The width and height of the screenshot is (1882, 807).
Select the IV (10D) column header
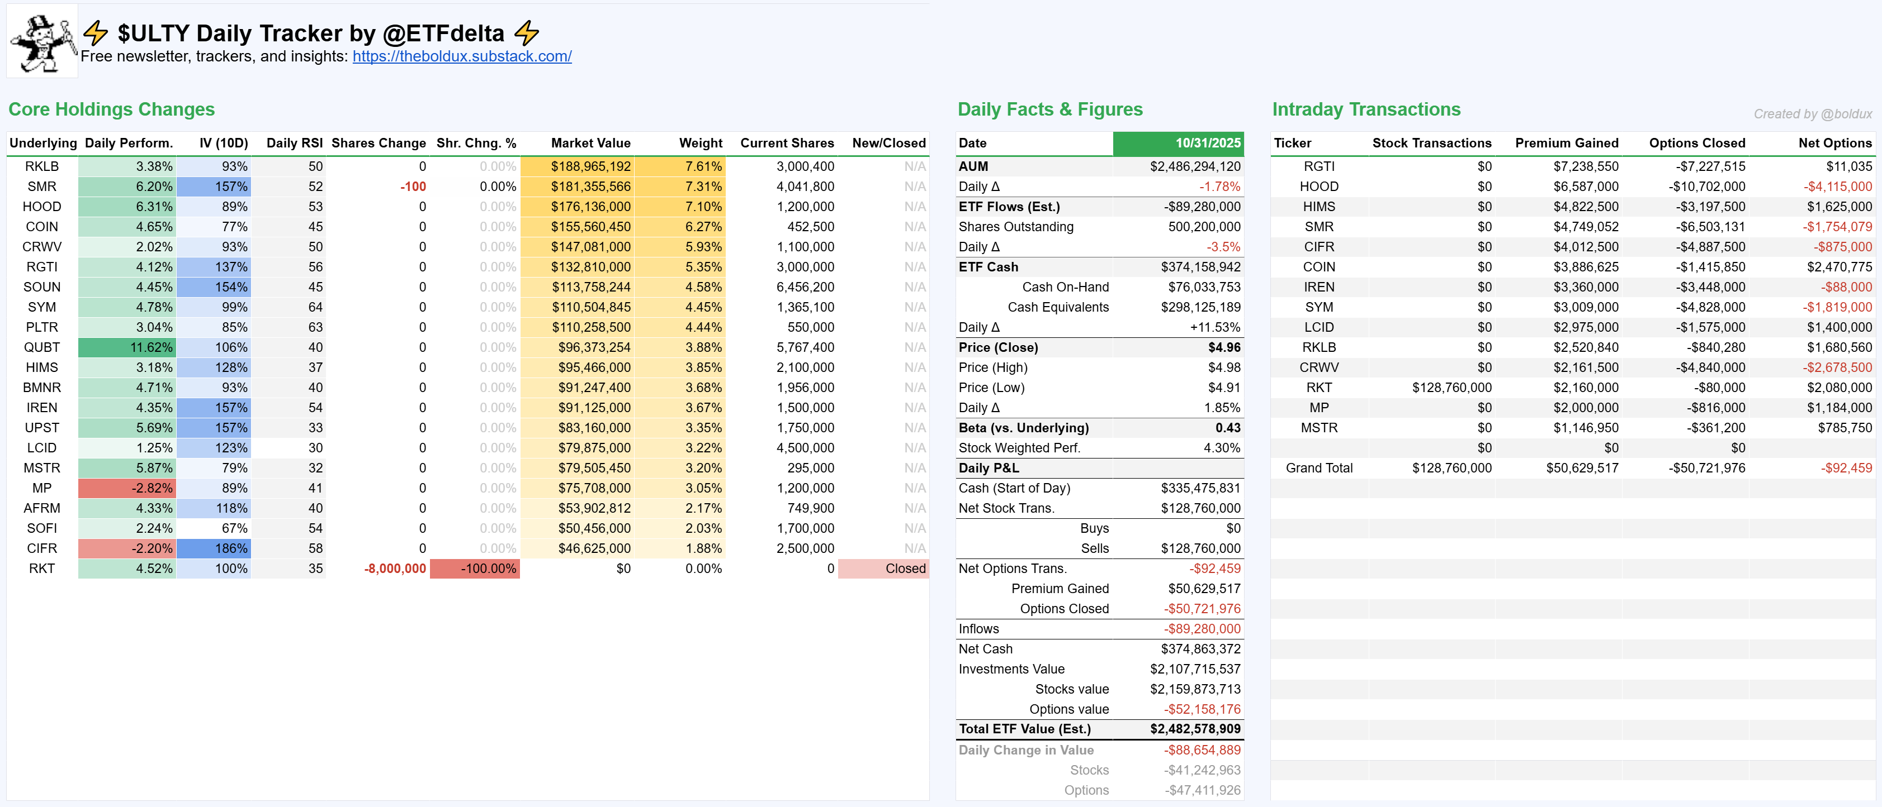coord(224,143)
